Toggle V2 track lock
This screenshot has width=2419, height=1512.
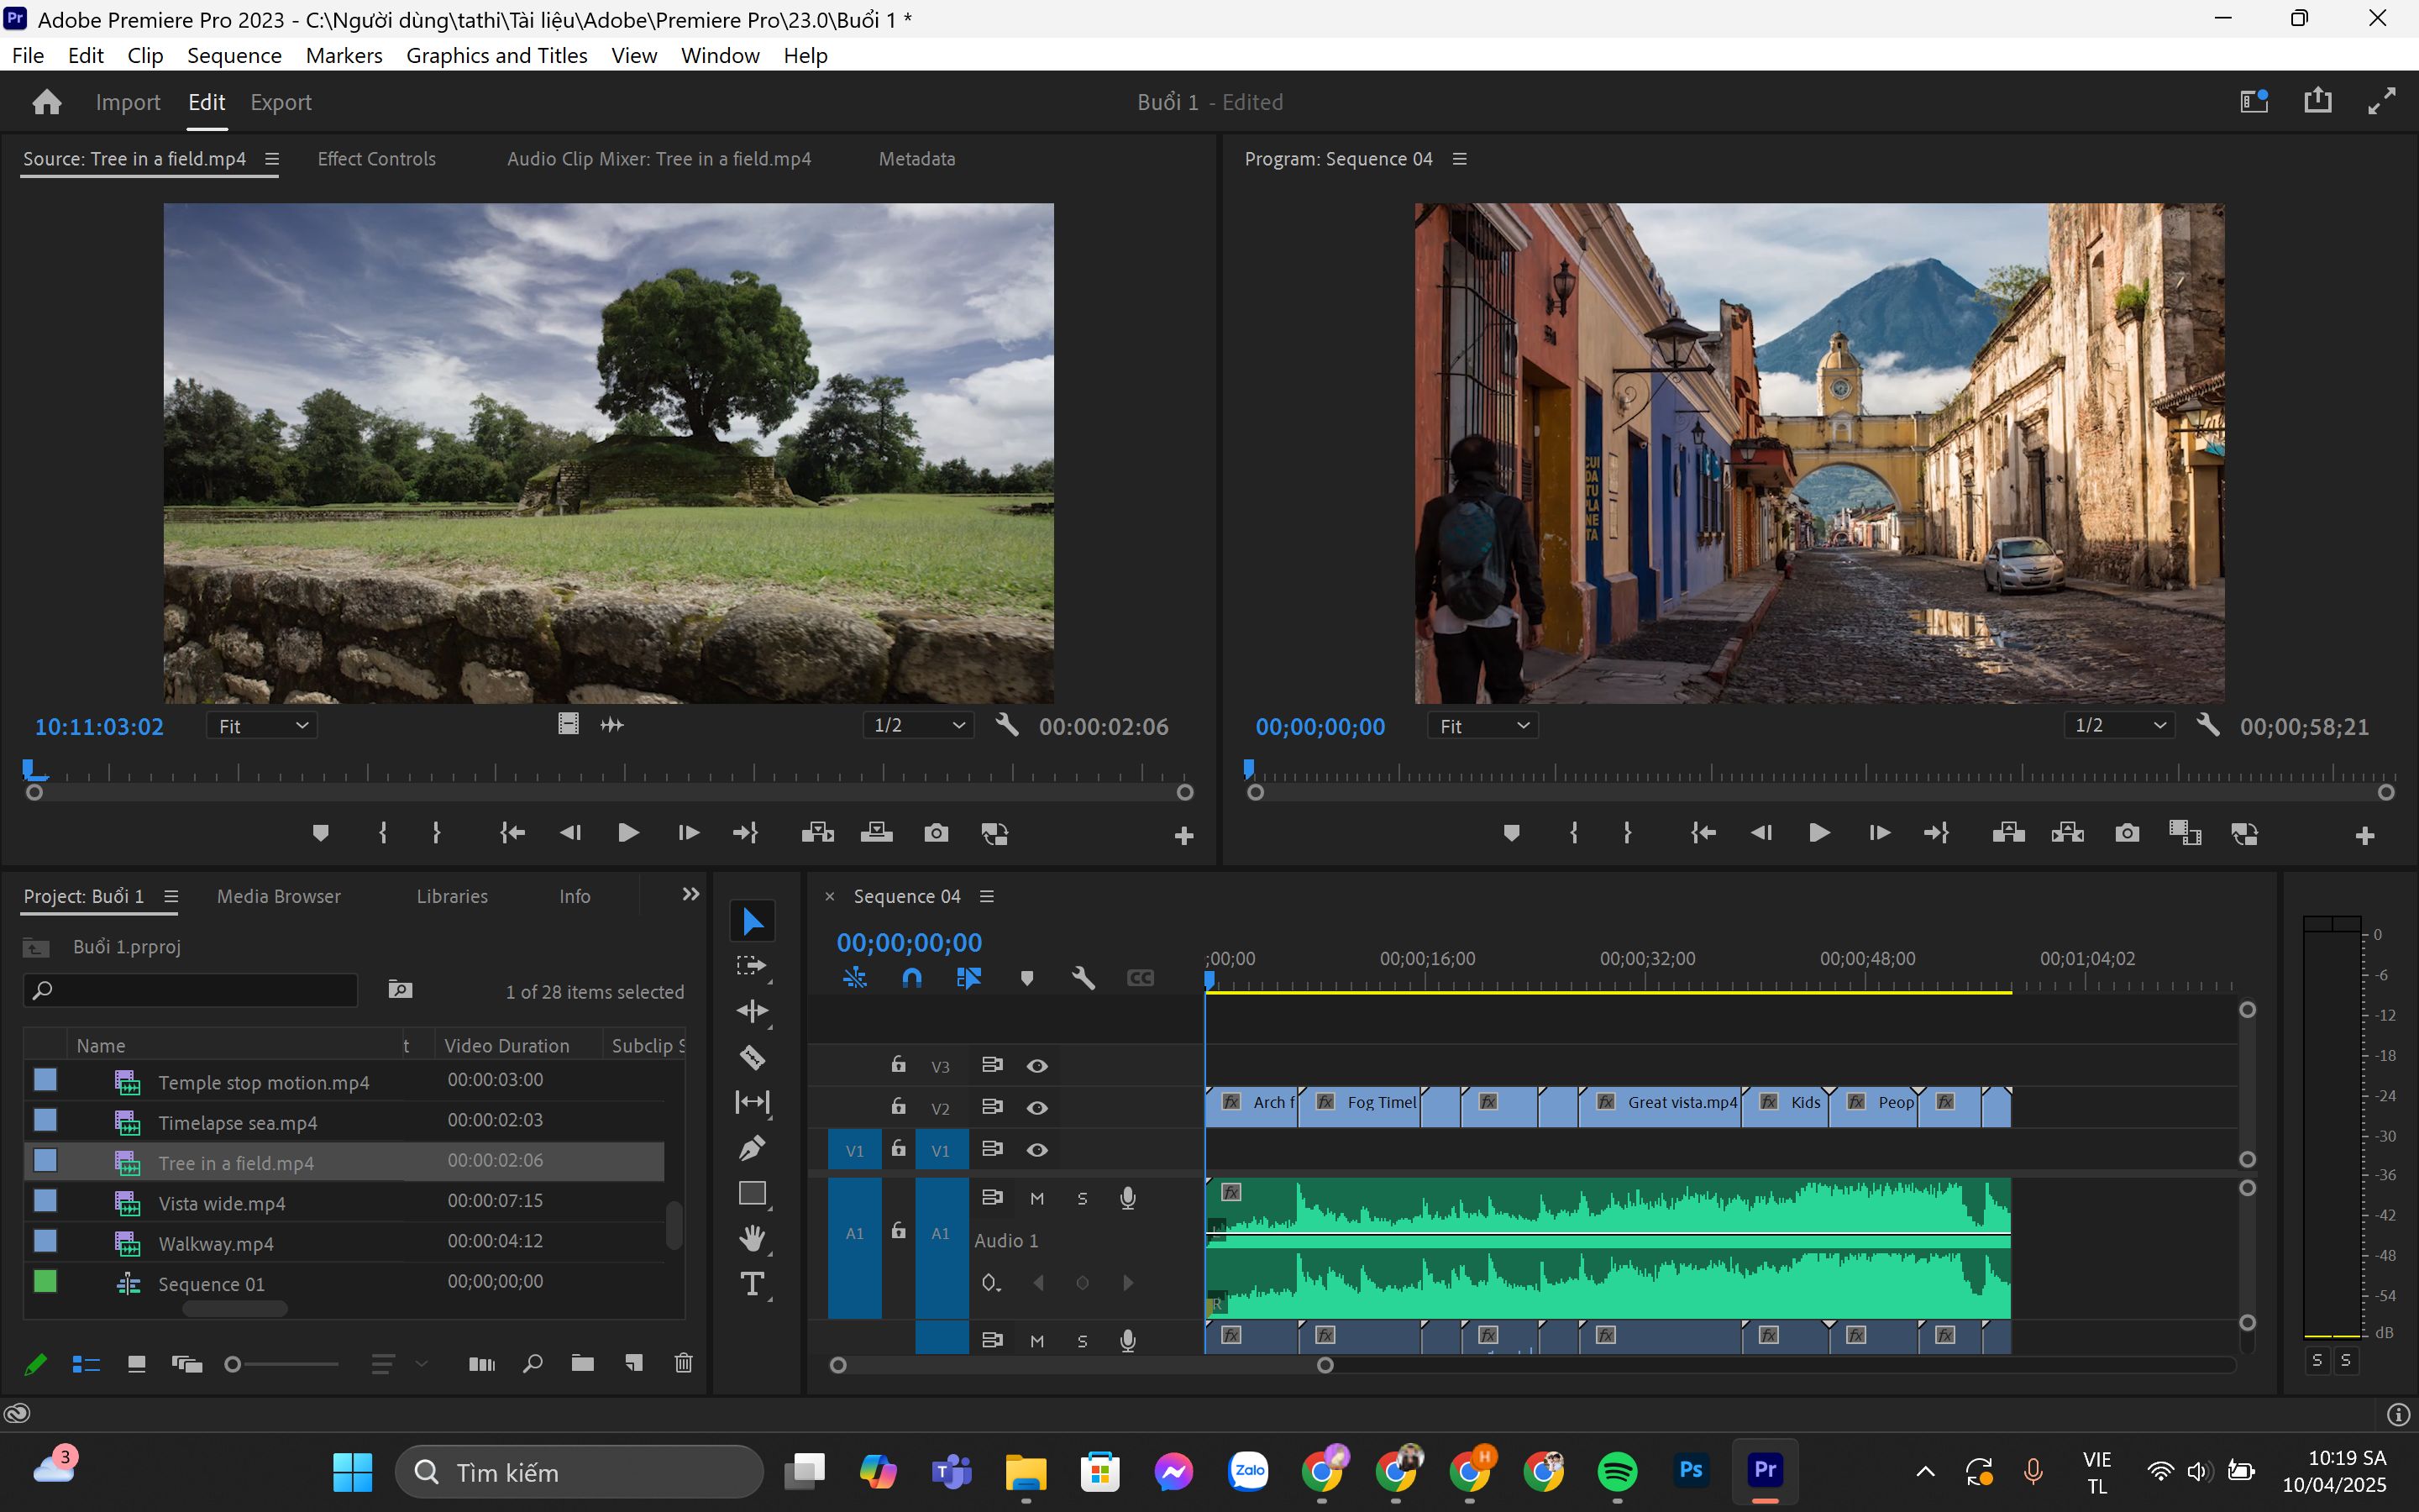click(x=899, y=1106)
